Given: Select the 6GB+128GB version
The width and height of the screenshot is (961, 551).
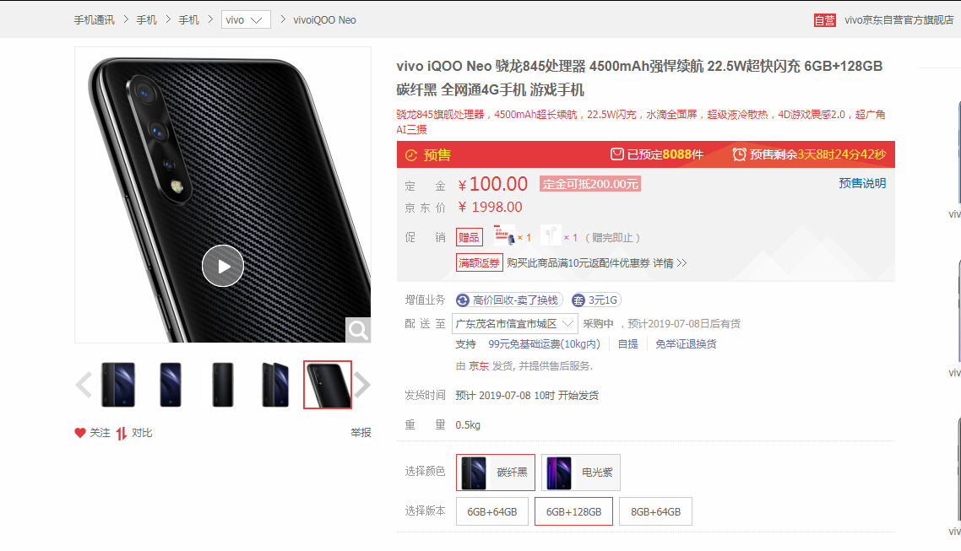Looking at the screenshot, I should 573,512.
